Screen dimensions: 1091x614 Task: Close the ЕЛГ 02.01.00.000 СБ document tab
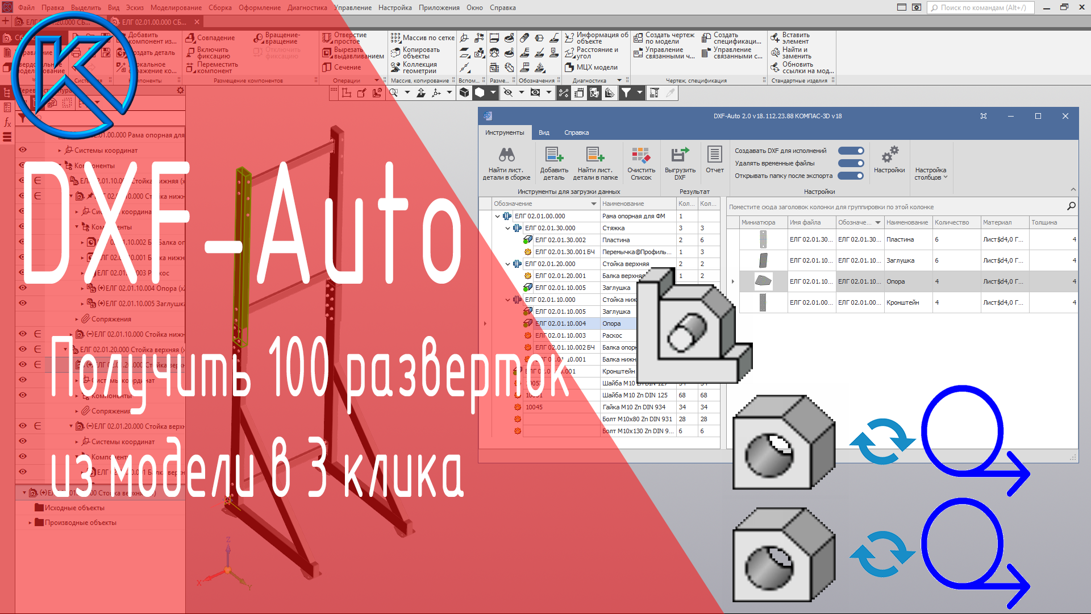click(197, 22)
